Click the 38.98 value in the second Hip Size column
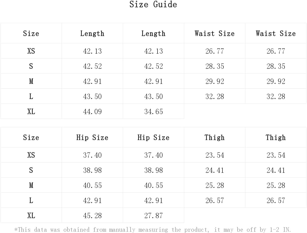The width and height of the screenshot is (307, 233). pos(153,170)
